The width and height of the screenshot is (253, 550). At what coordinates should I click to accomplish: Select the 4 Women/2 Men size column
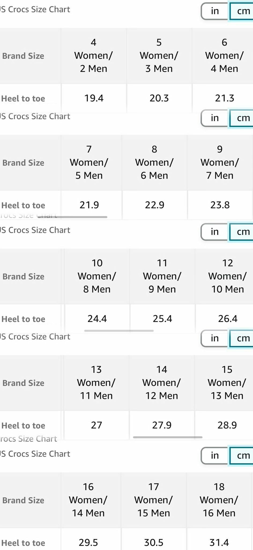(93, 55)
